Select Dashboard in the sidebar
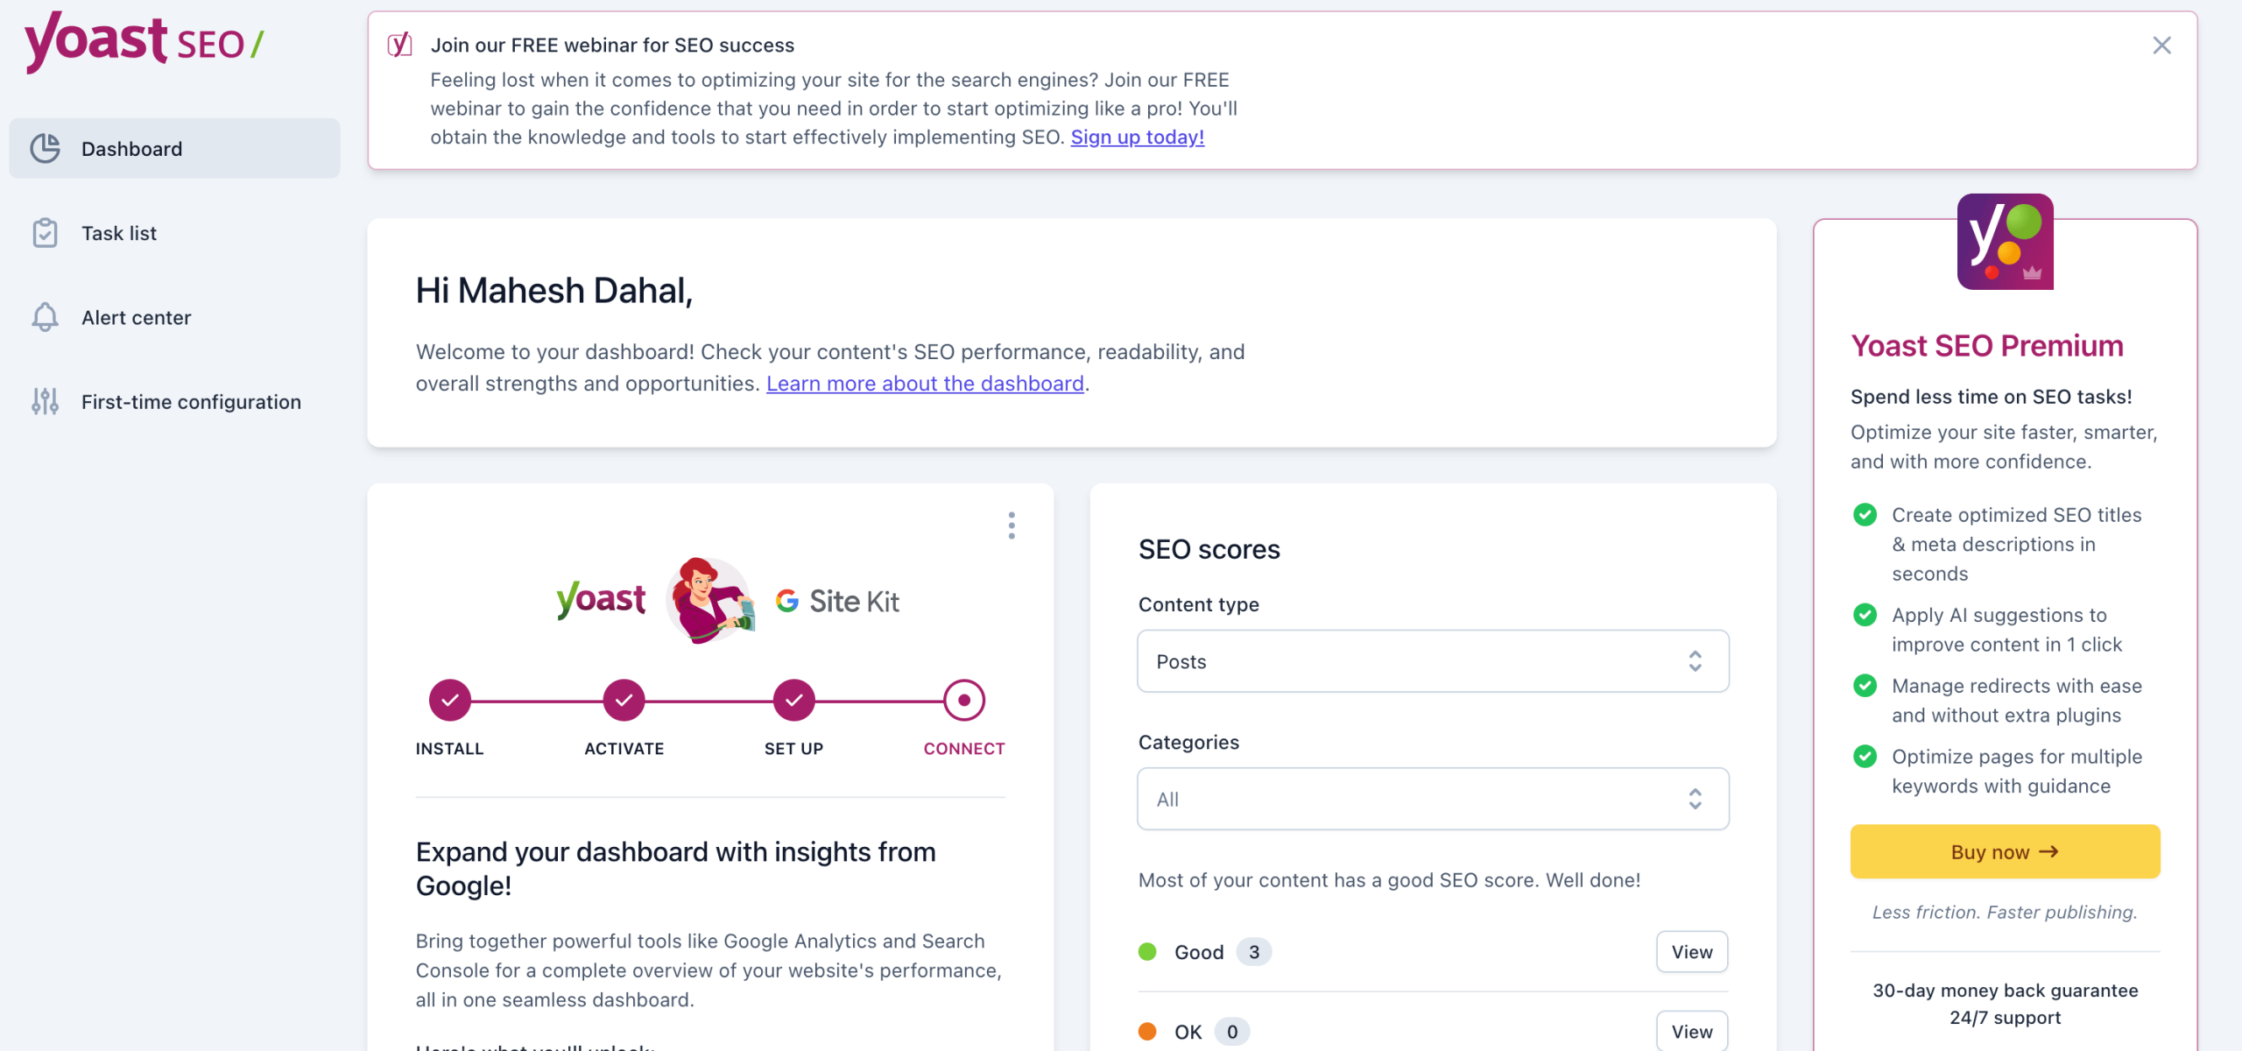 pos(131,148)
